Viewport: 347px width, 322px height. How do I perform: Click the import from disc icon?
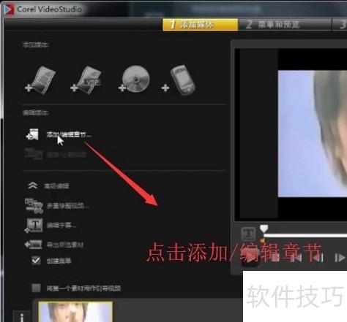point(134,79)
